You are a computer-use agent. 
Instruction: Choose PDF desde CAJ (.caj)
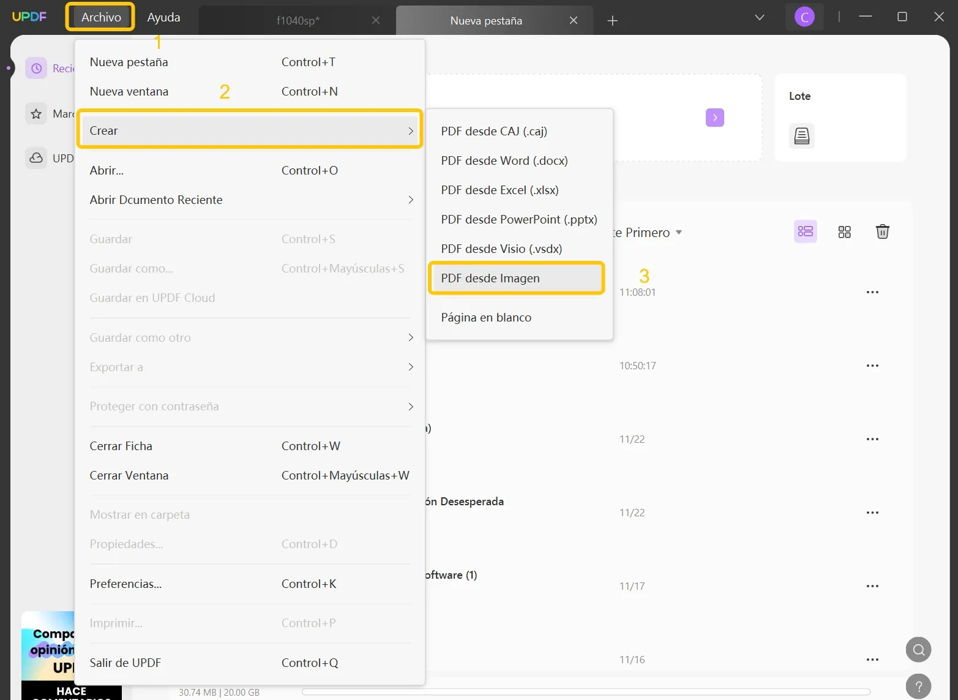[x=519, y=131]
